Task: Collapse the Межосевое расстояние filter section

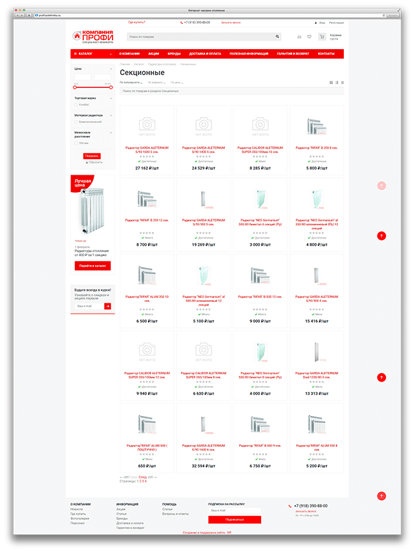Action: pos(111,133)
